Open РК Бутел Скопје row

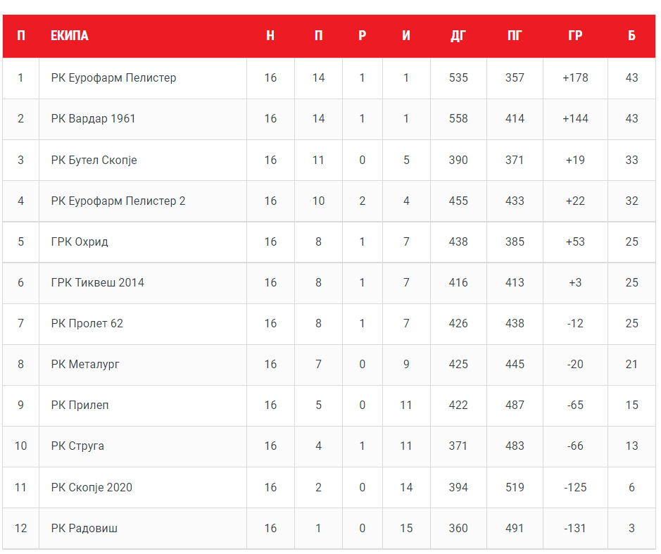(94, 160)
